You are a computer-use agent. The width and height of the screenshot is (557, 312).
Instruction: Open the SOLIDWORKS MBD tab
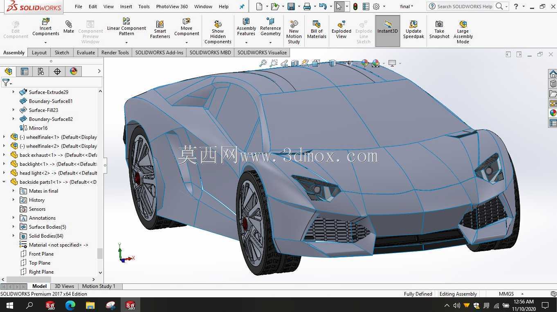(210, 53)
